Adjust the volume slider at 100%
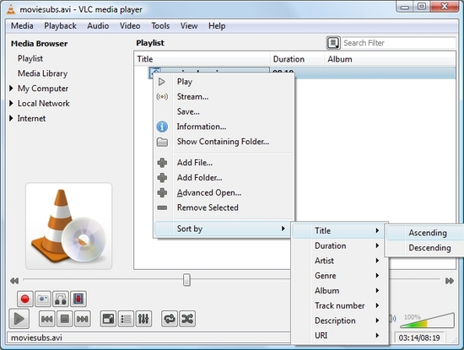Screen dimensions: 464x350 point(427,321)
